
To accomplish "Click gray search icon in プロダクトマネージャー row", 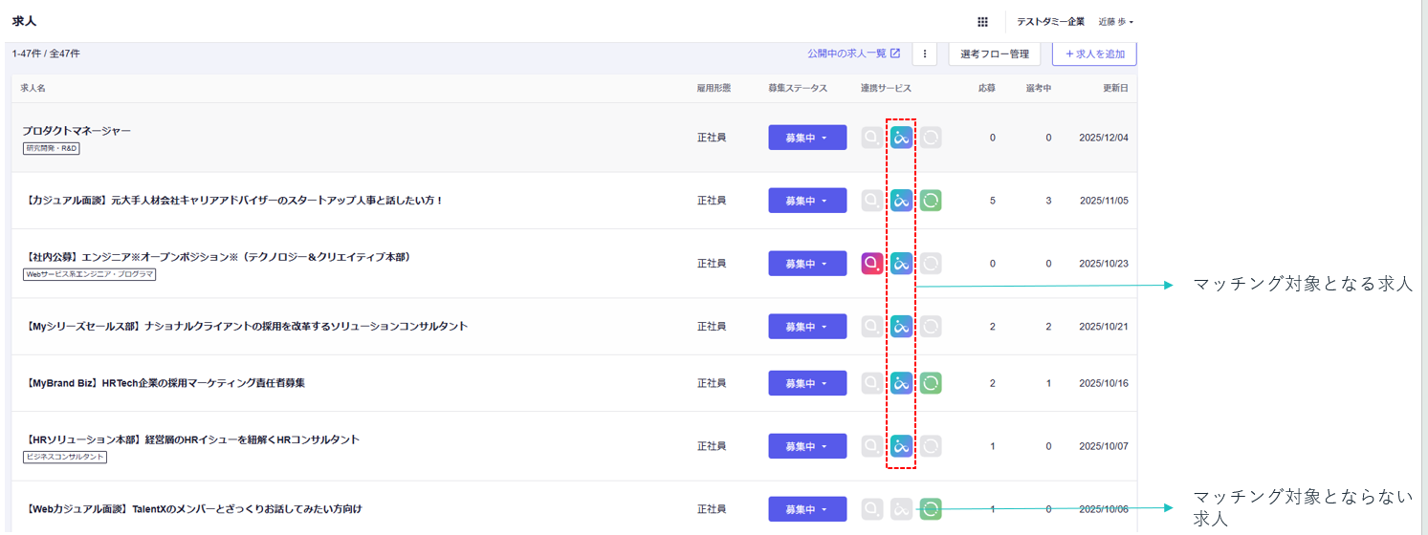I will click(871, 138).
